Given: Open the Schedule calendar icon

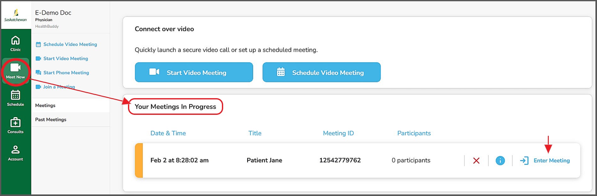Looking at the screenshot, I should [x=15, y=95].
